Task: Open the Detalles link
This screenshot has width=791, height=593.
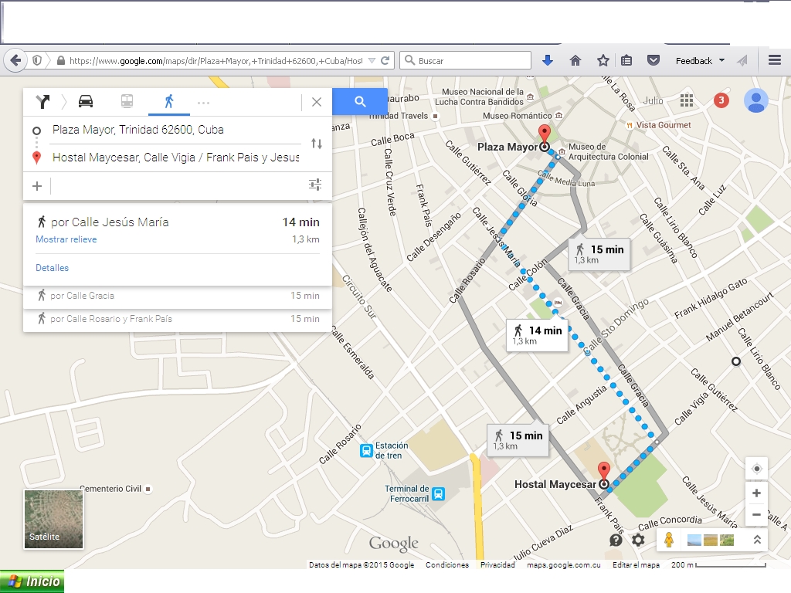Action: pyautogui.click(x=52, y=268)
